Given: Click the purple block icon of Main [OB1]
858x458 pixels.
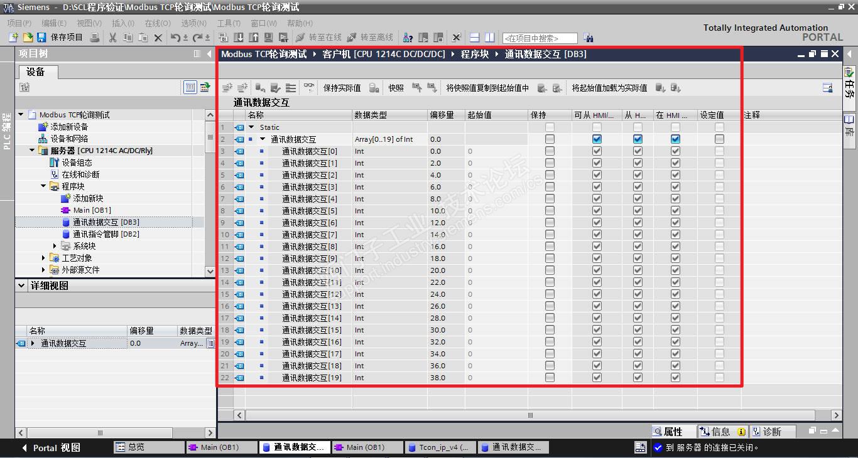Looking at the screenshot, I should 66,210.
